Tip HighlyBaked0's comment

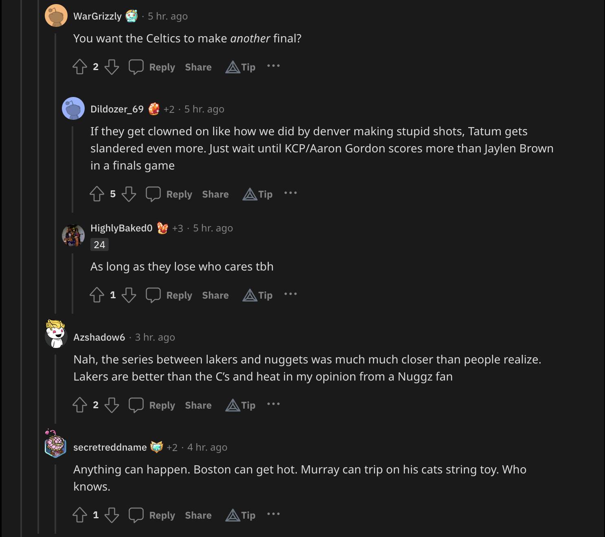pyautogui.click(x=258, y=295)
